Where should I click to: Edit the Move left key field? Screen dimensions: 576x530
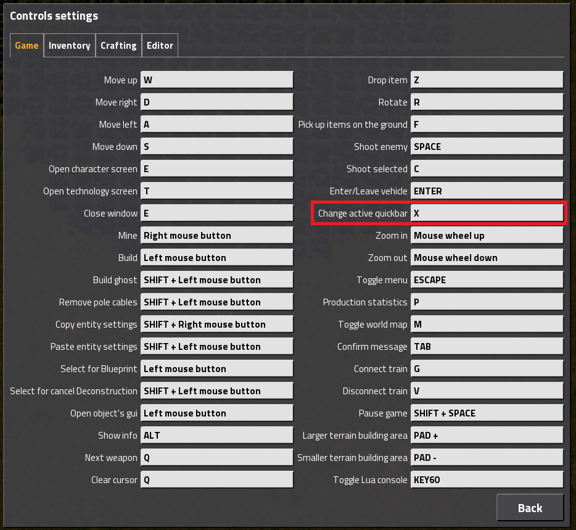click(x=216, y=124)
